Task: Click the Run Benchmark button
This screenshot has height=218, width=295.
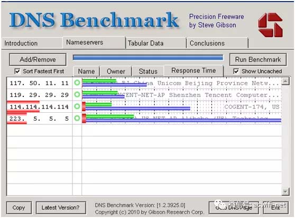Action: tap(258, 60)
